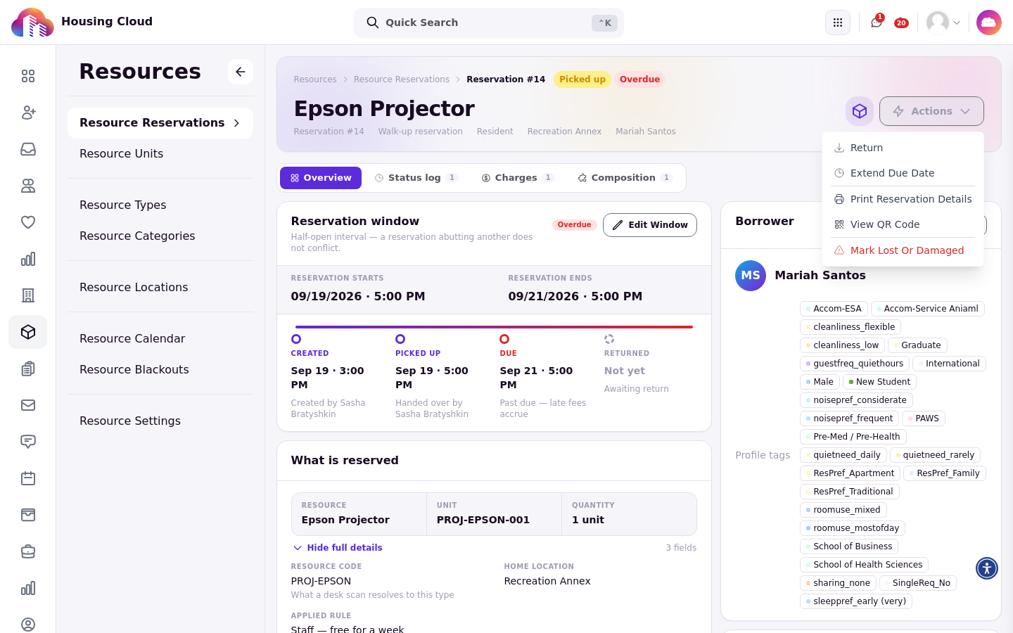Image resolution: width=1013 pixels, height=633 pixels.
Task: Open the apps grid launcher in header
Action: click(838, 23)
